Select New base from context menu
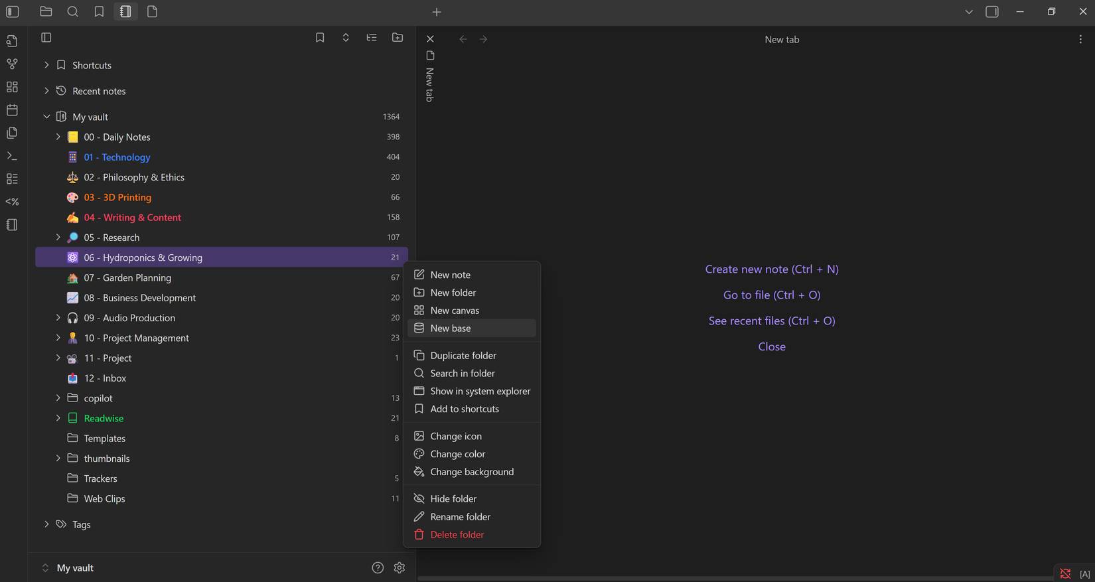Viewport: 1095px width, 582px height. [x=451, y=328]
